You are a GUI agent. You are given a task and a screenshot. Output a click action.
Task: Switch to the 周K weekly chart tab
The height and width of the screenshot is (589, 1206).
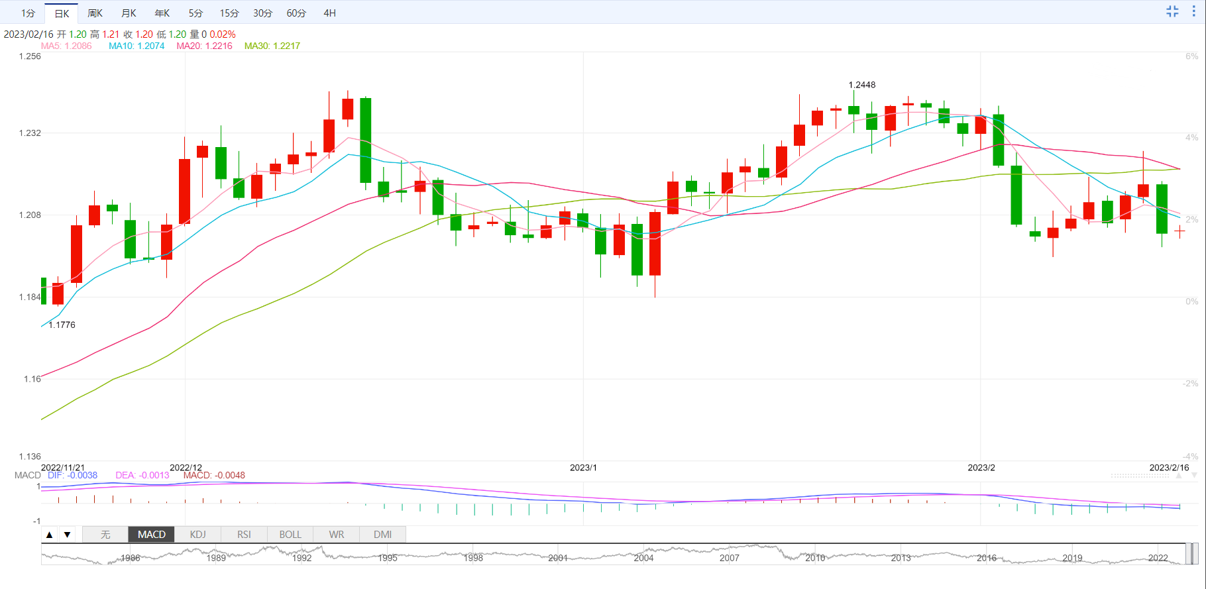tap(95, 13)
